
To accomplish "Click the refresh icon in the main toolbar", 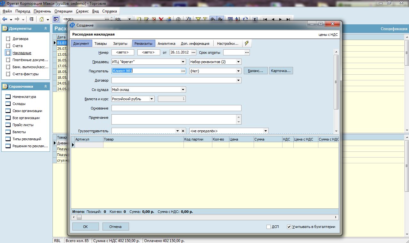I will pyautogui.click(x=245, y=19).
